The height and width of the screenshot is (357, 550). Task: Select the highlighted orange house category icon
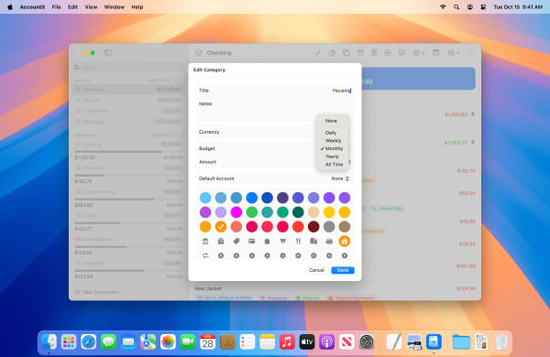pyautogui.click(x=345, y=241)
